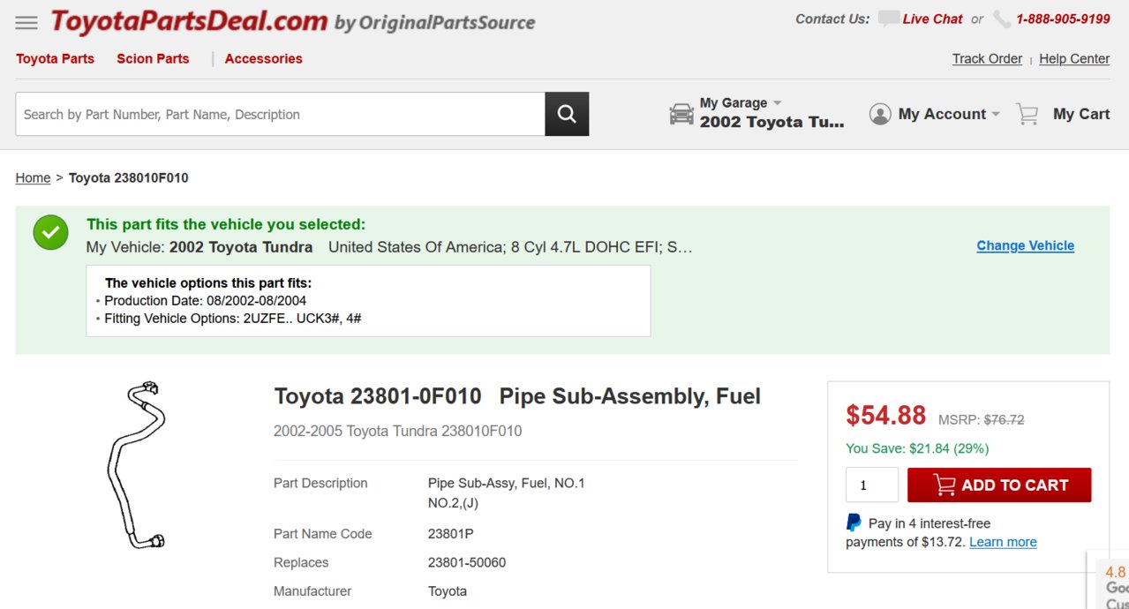This screenshot has width=1129, height=609.
Task: Click This part fits the vehicle heading
Action: pos(226,224)
